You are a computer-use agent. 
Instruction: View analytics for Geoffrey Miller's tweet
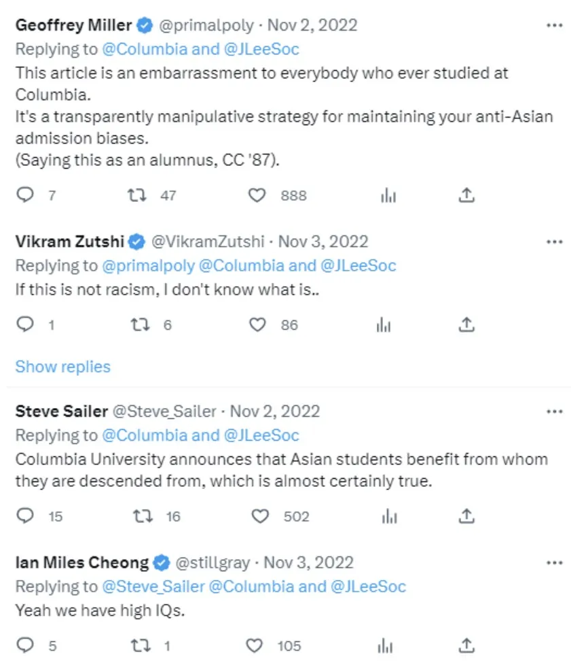tap(388, 196)
